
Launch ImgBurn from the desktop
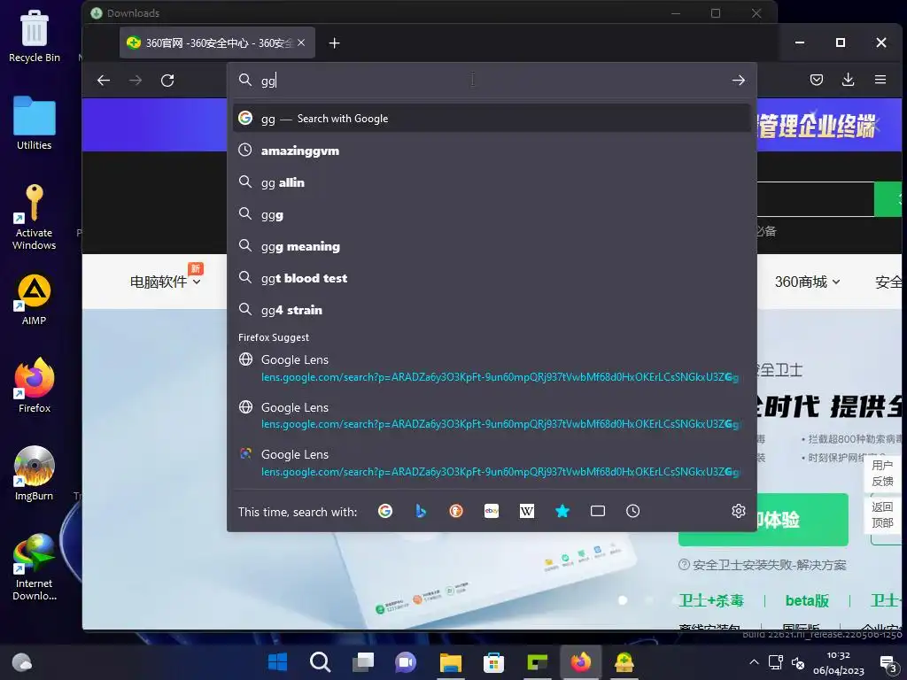click(x=35, y=473)
